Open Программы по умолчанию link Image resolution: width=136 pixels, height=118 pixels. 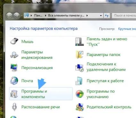click(x=101, y=94)
